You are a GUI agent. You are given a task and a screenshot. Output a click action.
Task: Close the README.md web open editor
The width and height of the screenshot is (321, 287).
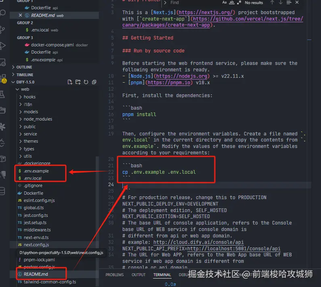coord(20,15)
